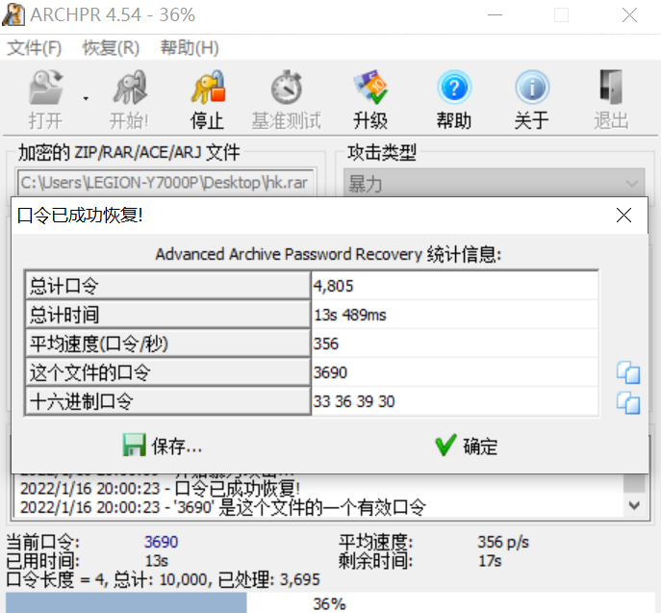Click the 开始! (Start) toolbar icon
Viewport: 661px width, 613px height.
coord(130,88)
